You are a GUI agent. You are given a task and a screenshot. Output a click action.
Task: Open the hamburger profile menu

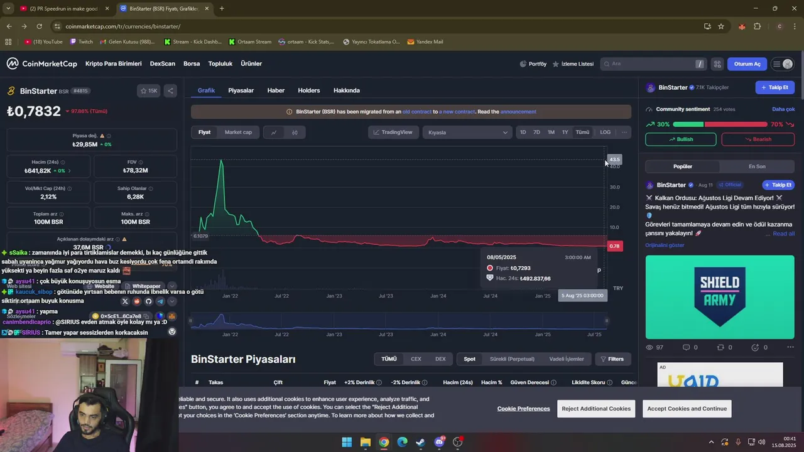[x=783, y=64]
